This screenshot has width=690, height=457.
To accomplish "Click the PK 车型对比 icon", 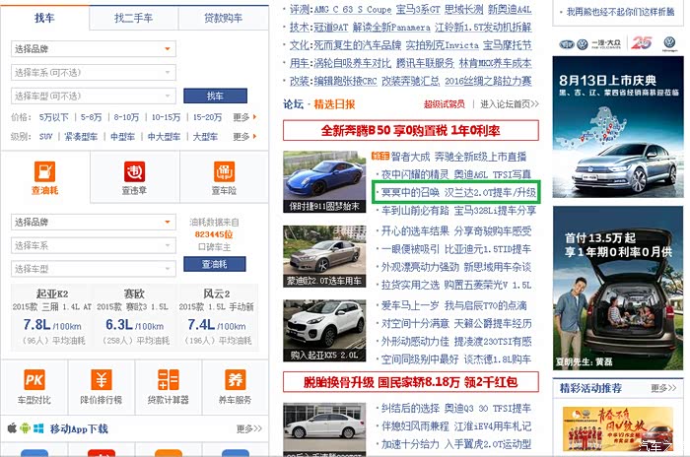I will [34, 380].
